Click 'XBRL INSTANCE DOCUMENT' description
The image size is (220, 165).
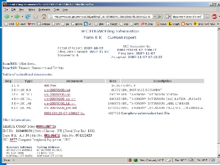[x=141, y=90]
